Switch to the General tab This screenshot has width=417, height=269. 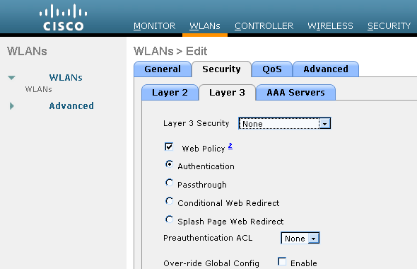163,69
